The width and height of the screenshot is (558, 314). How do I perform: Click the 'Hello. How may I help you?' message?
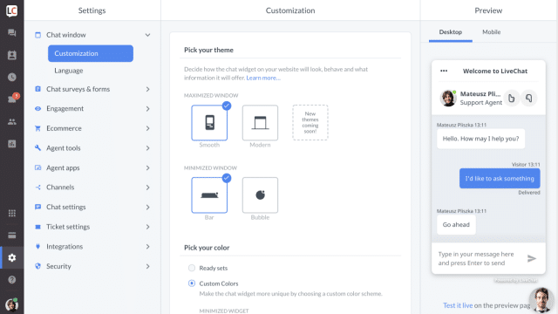click(x=480, y=139)
